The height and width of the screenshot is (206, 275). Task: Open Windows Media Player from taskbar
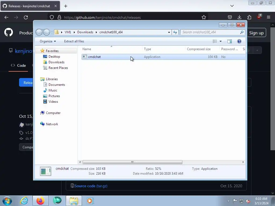point(90,201)
